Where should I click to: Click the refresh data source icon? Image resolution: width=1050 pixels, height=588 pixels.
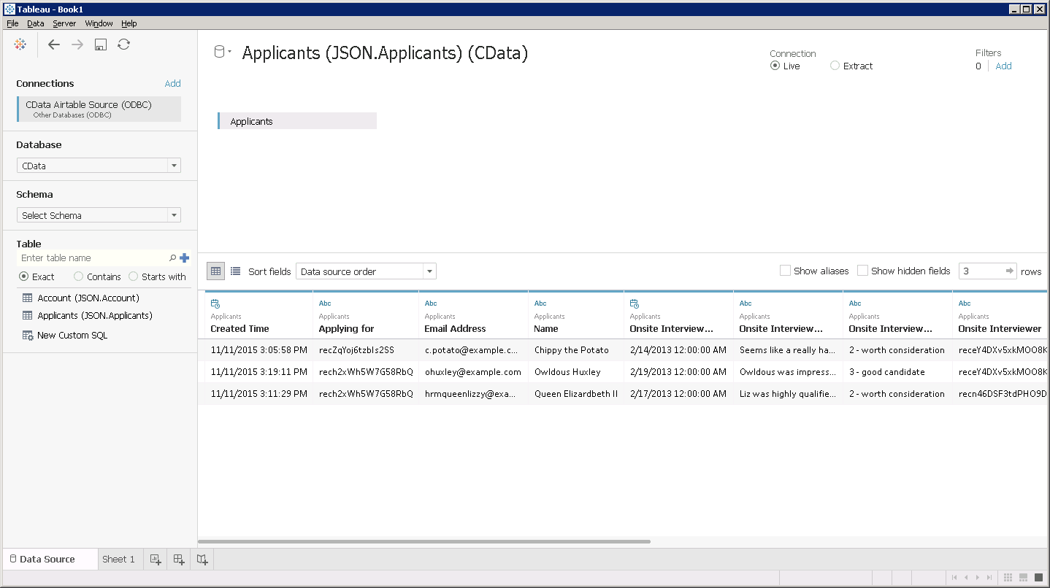tap(124, 45)
